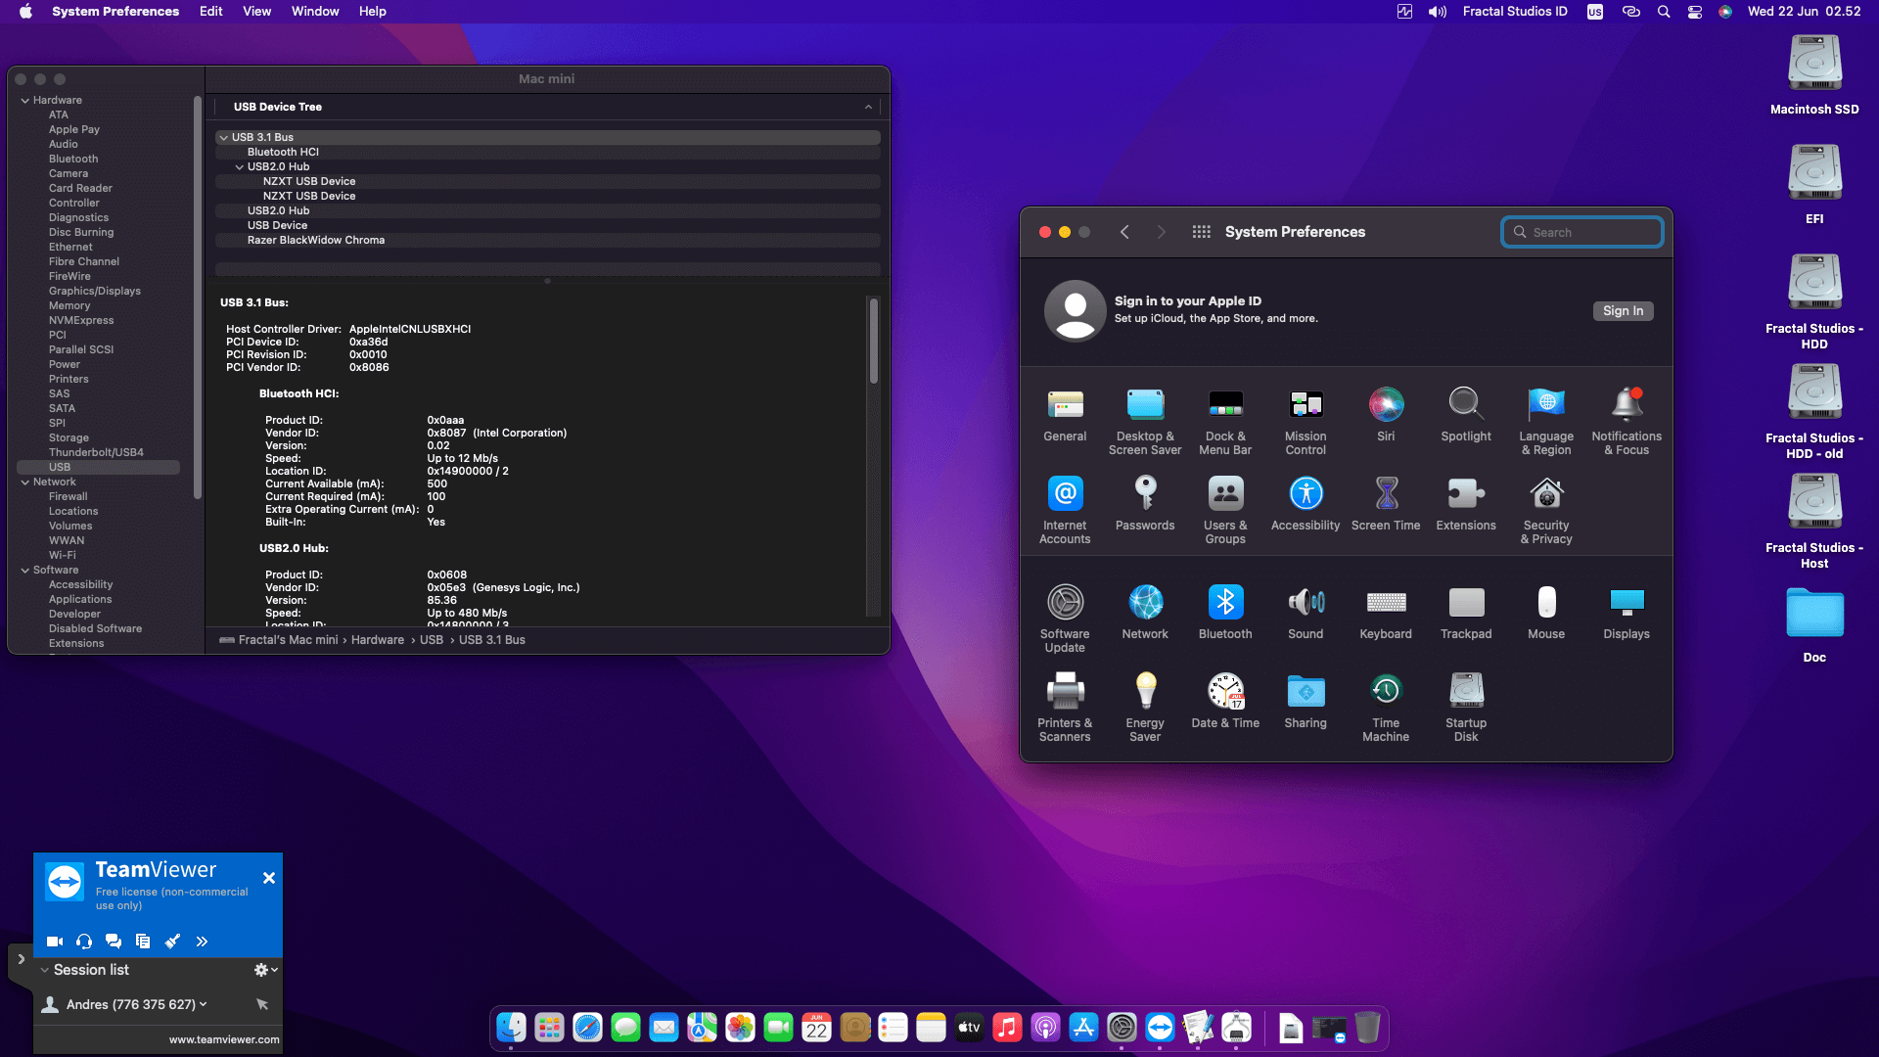Image resolution: width=1879 pixels, height=1057 pixels.
Task: Open the Window menu
Action: pos(315,12)
